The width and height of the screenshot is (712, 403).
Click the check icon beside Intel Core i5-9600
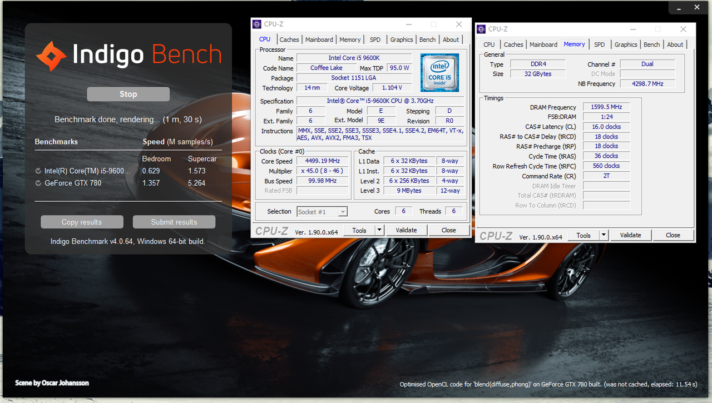(38, 171)
